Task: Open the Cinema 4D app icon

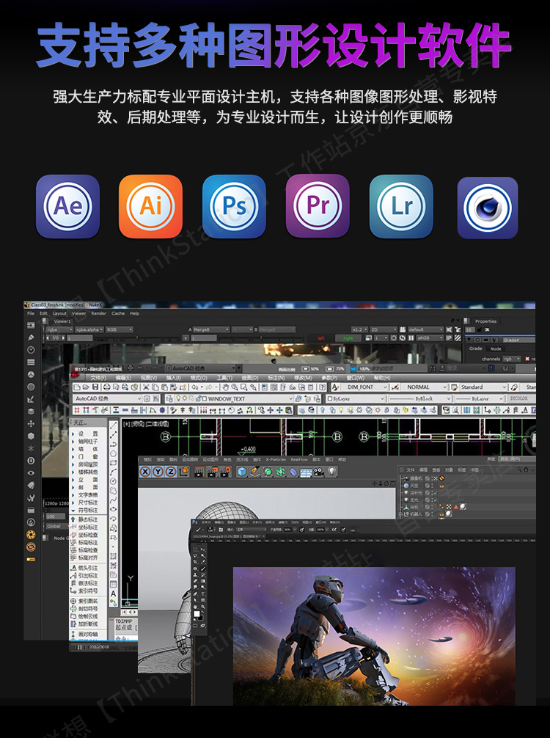Action: coord(487,208)
